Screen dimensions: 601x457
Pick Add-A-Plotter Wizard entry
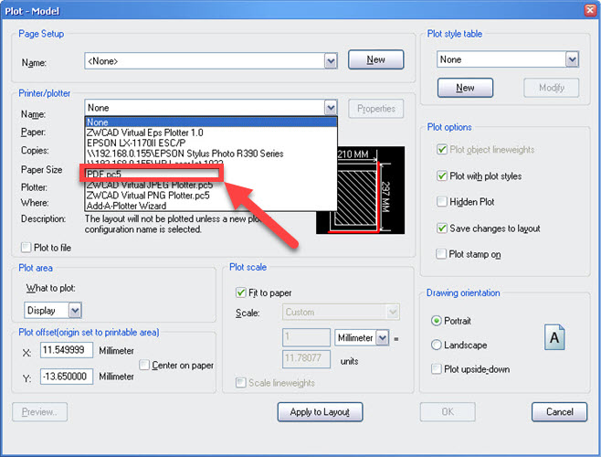point(128,207)
